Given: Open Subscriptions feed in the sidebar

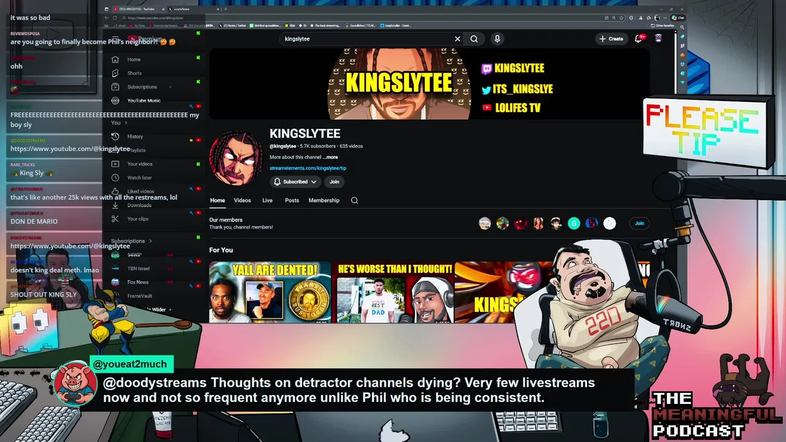Looking at the screenshot, I should coord(142,87).
